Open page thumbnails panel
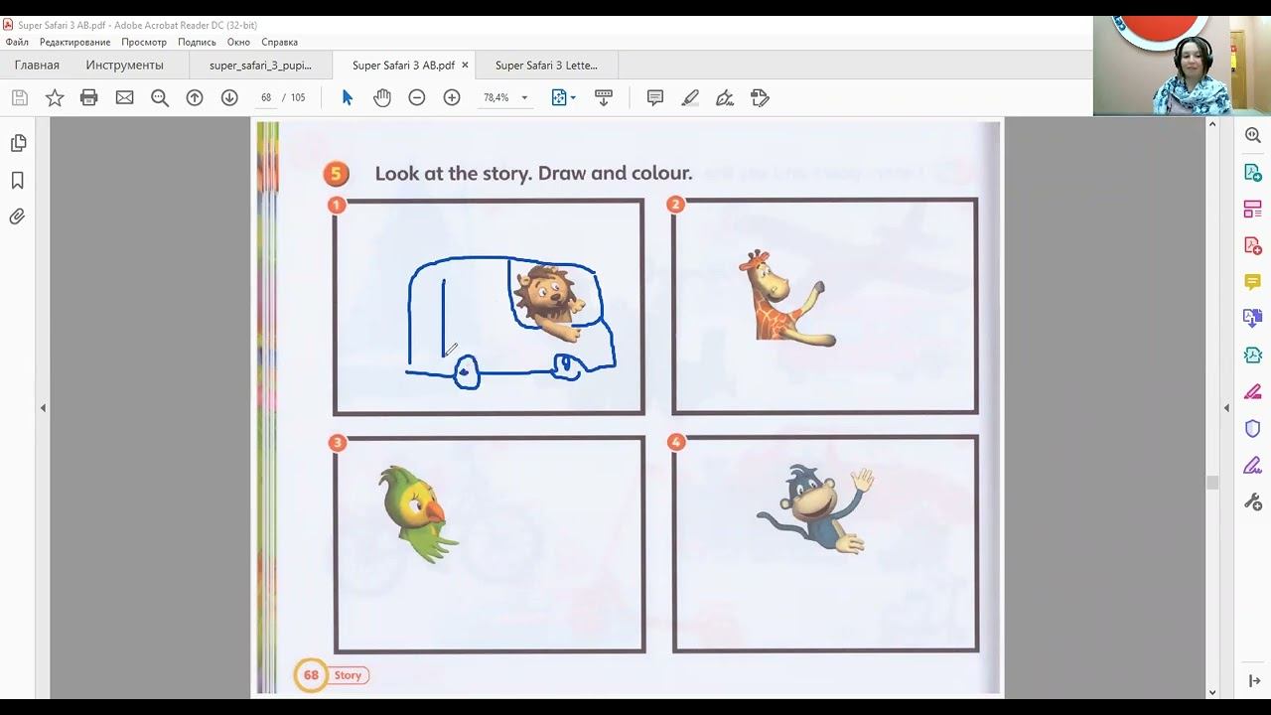 coord(18,143)
